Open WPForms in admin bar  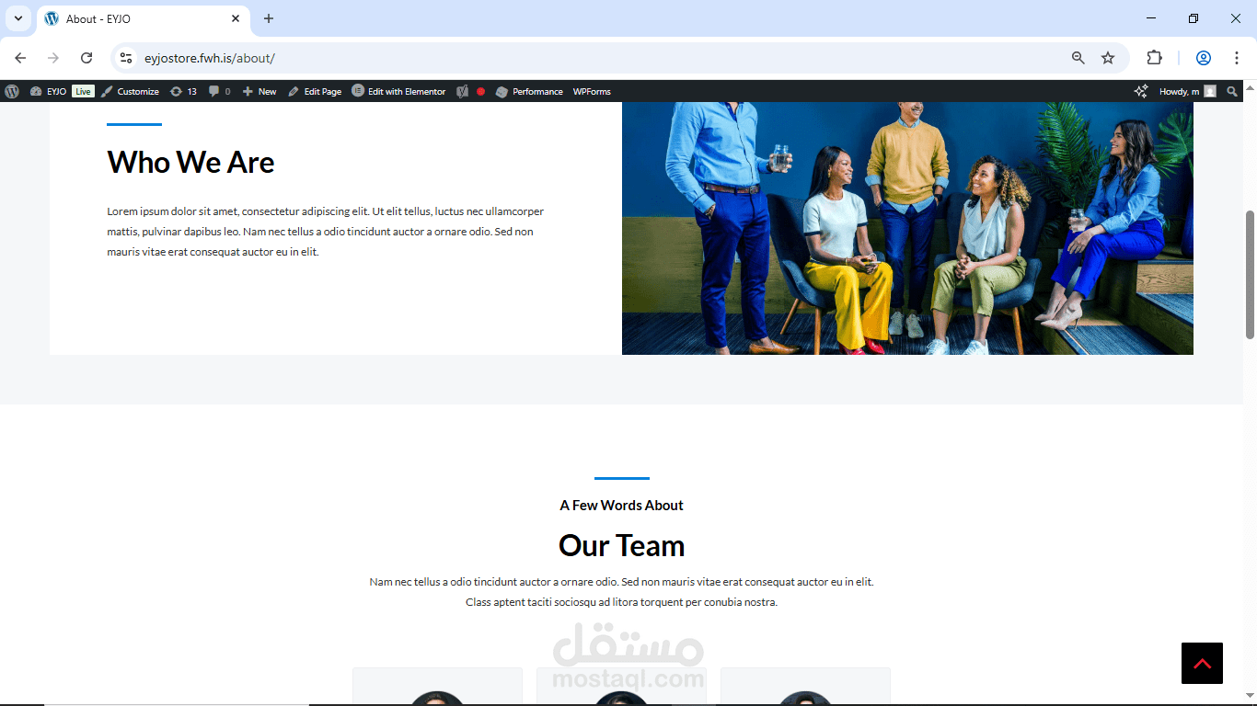592,91
